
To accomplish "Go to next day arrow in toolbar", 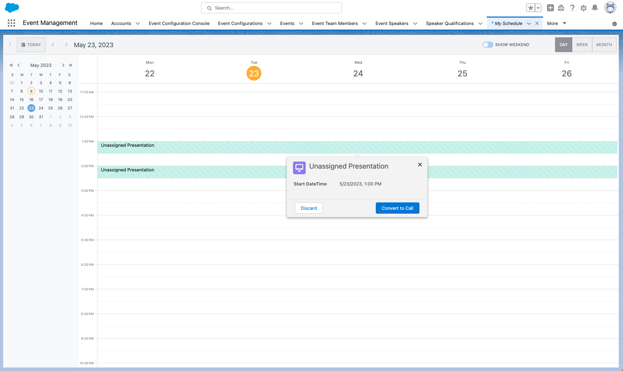I will point(66,45).
